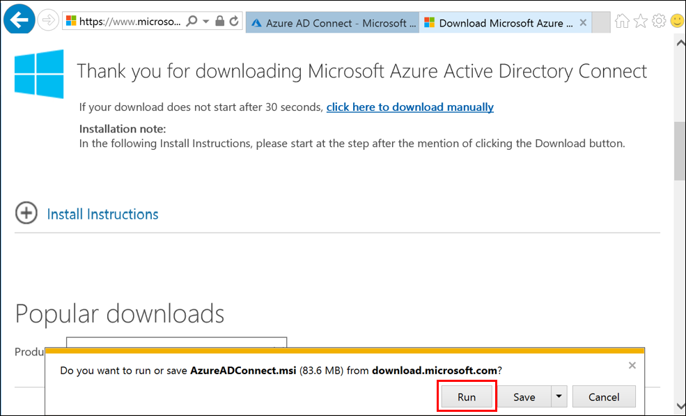
Task: Click the search magnifier in address bar
Action: pos(192,22)
